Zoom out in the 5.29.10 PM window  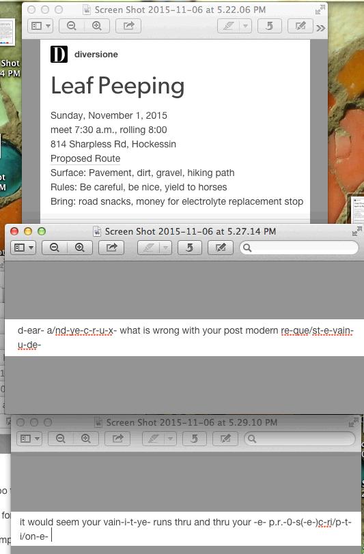pyautogui.click(x=61, y=439)
